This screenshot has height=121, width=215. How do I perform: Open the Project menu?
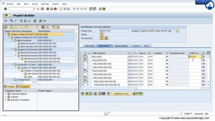pos(10,4)
